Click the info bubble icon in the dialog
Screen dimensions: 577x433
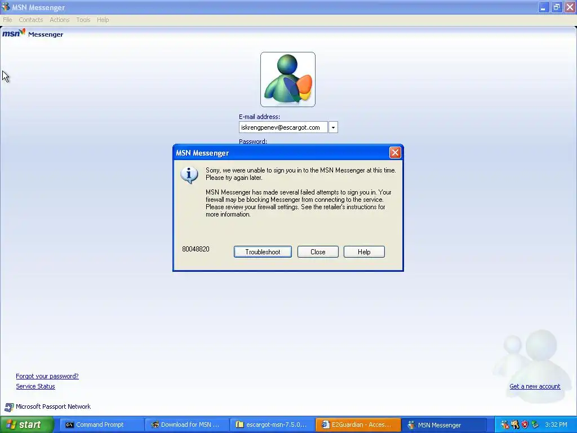tap(189, 175)
